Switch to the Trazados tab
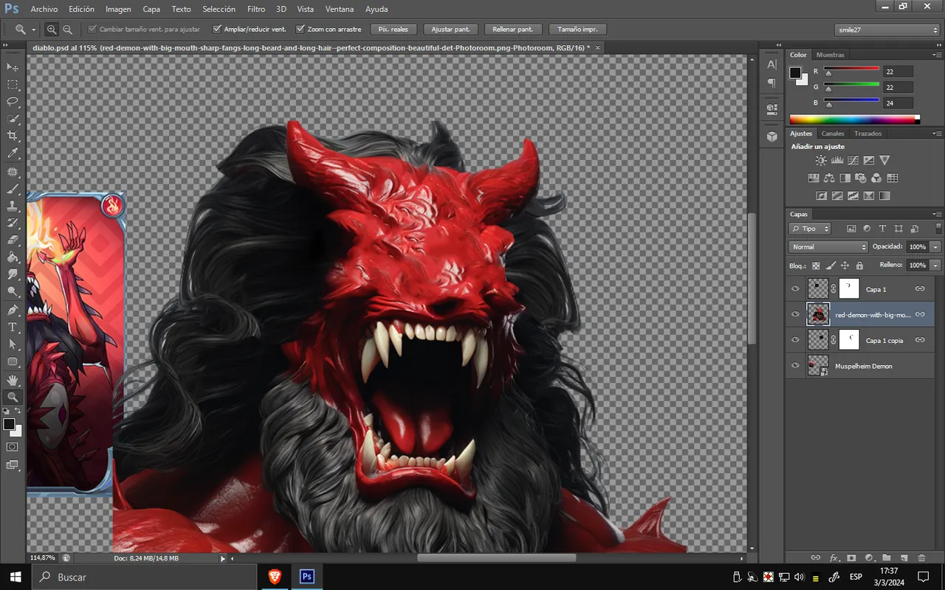This screenshot has width=945, height=590. click(x=867, y=133)
